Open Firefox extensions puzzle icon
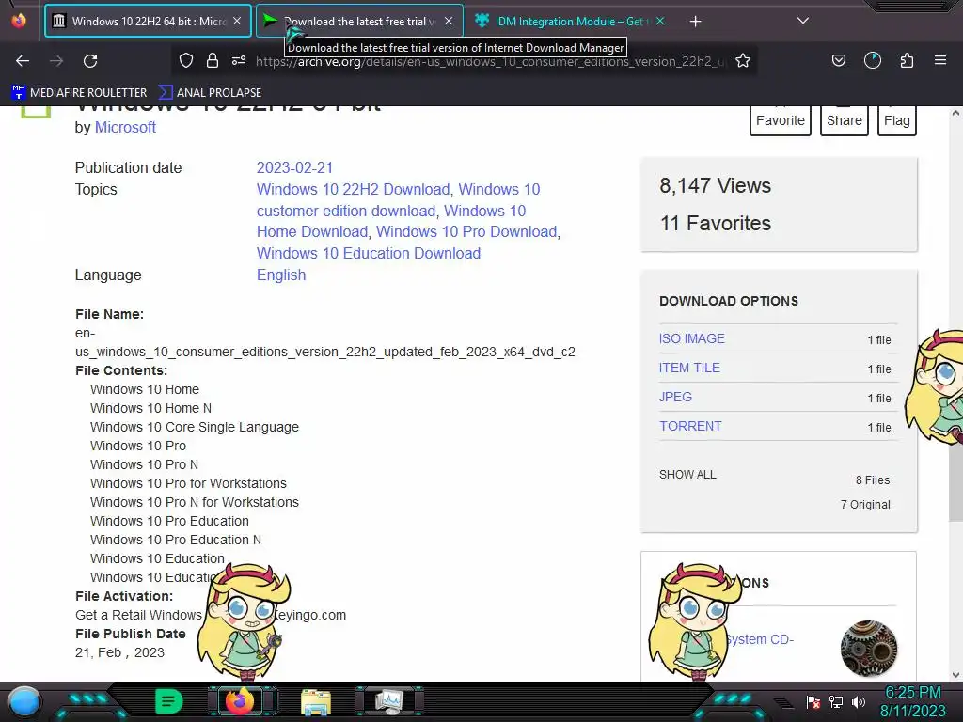Screen dimensions: 963x722 tap(907, 60)
